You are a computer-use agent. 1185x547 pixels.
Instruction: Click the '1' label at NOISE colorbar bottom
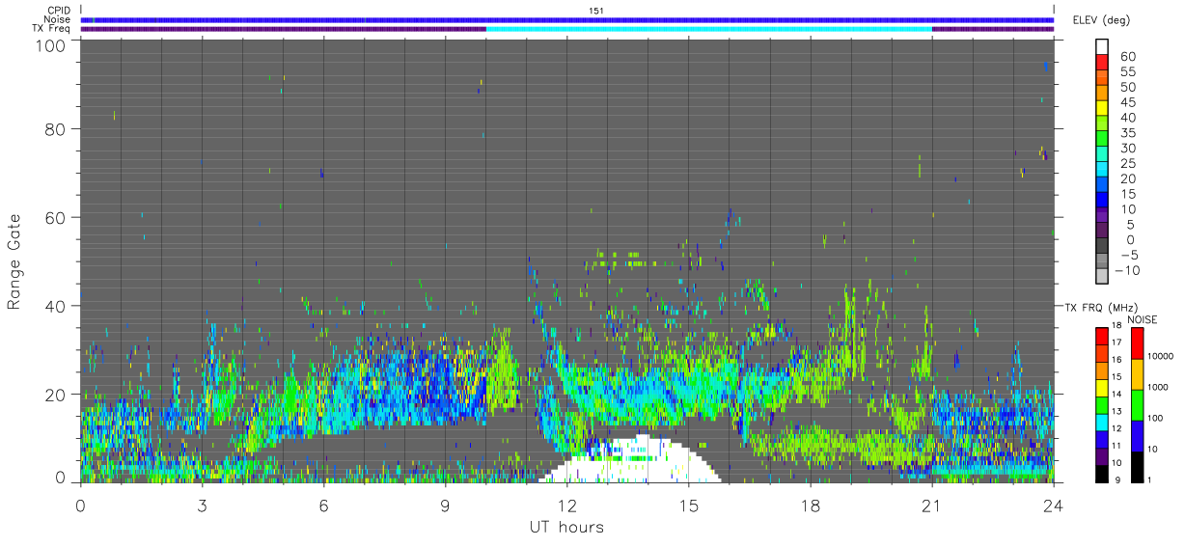coord(1152,479)
